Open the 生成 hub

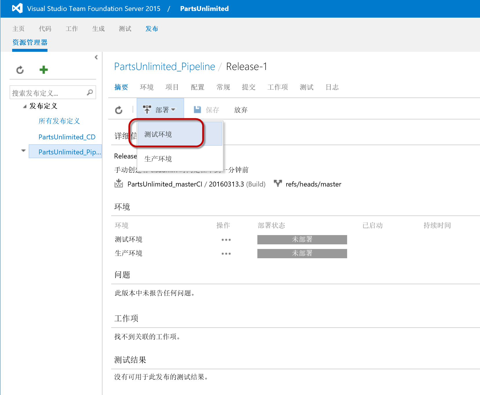[98, 29]
